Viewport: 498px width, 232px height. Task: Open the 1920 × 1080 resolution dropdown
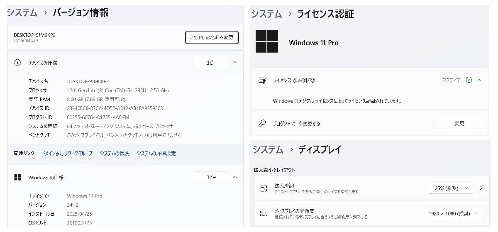point(454,213)
